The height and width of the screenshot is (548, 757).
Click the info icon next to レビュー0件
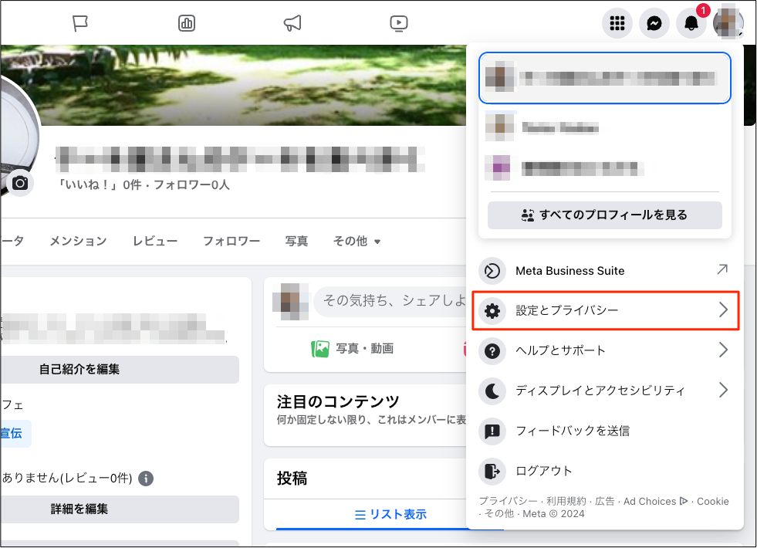pyautogui.click(x=146, y=479)
